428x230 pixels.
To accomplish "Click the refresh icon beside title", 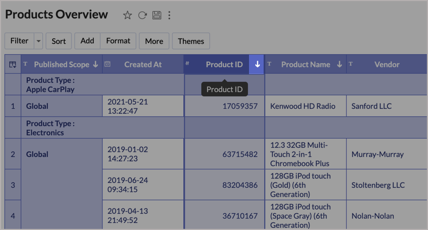I will [x=142, y=15].
